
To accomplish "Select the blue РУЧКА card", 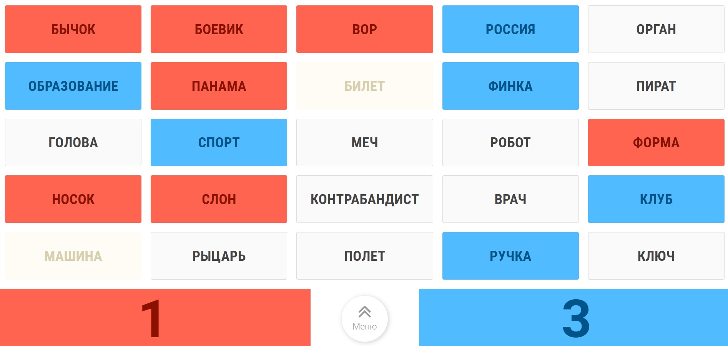I will [x=510, y=255].
